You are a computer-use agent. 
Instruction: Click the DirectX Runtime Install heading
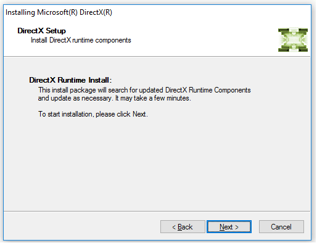click(x=70, y=80)
